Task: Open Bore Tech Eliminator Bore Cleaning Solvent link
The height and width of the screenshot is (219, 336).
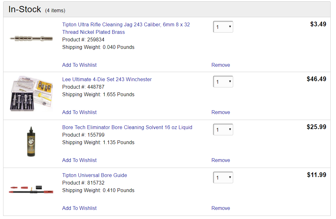Action: pos(127,127)
